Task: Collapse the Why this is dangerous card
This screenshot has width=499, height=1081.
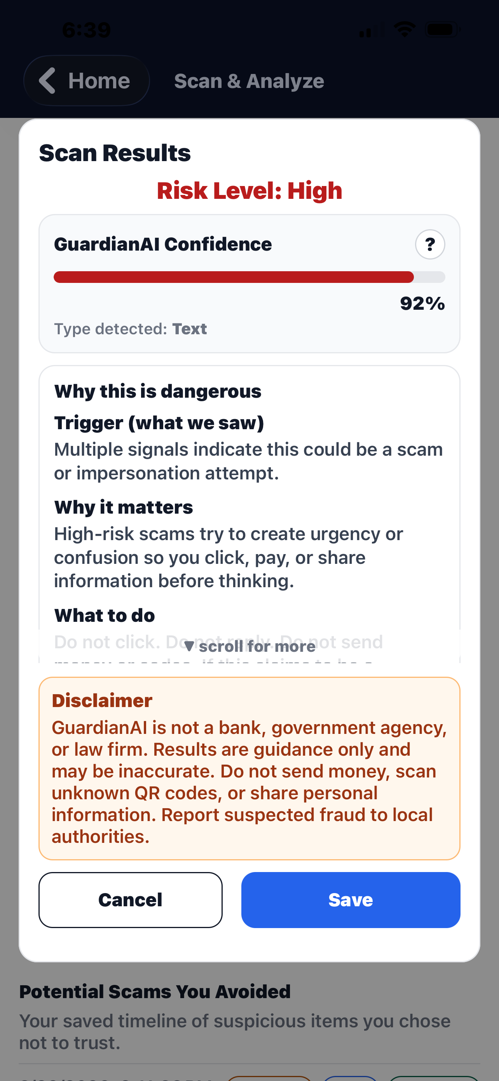Action: tap(157, 390)
